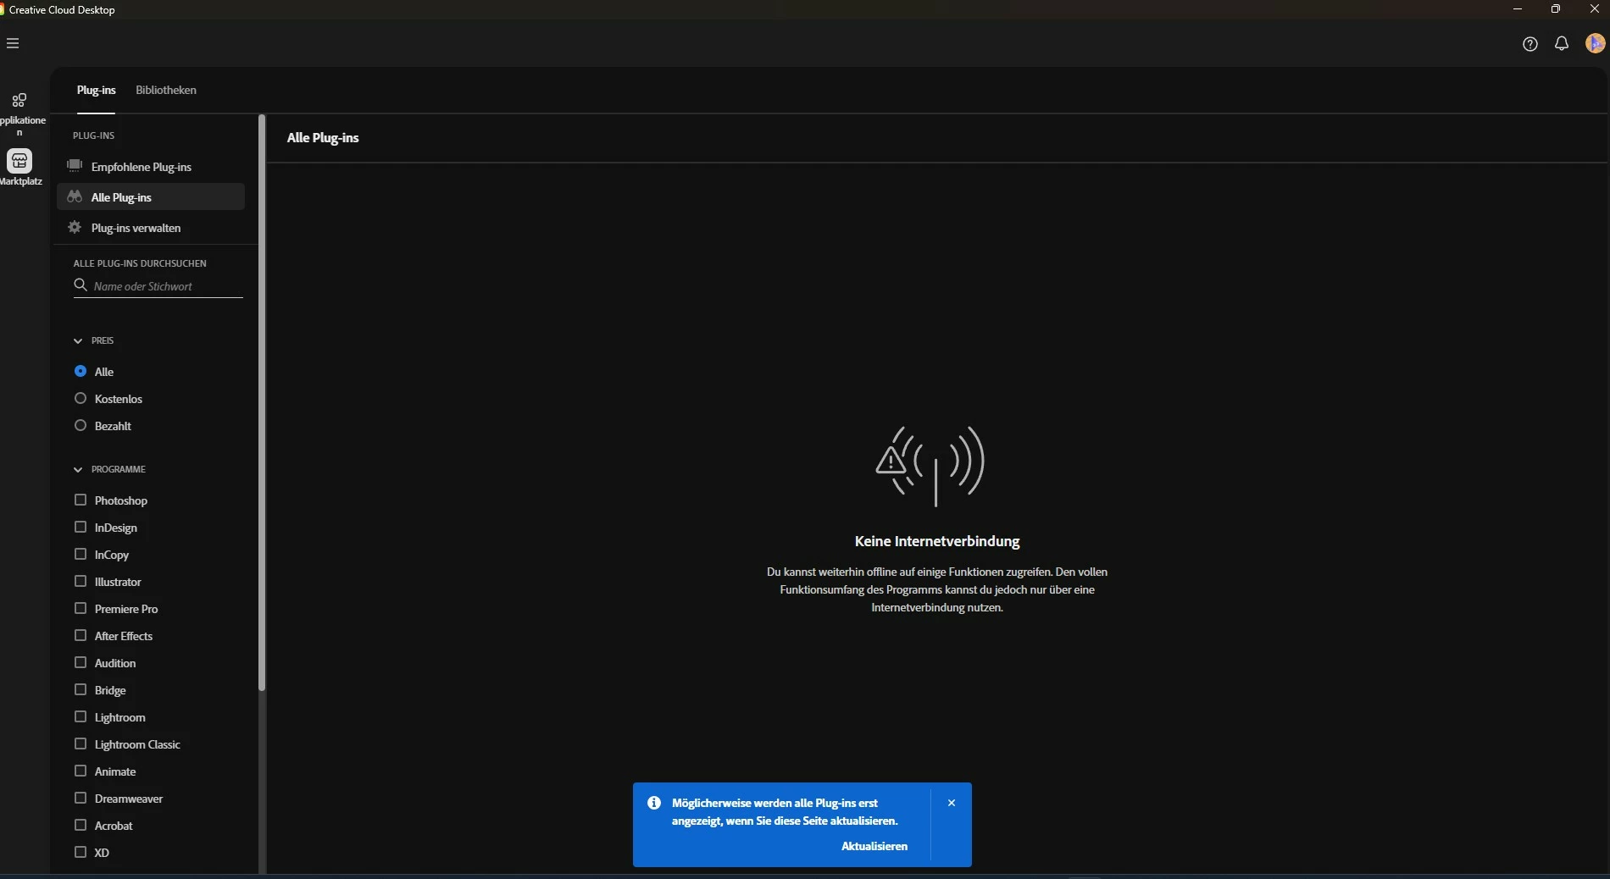
Task: Click the Name oder Stichwort search field
Action: coord(158,286)
